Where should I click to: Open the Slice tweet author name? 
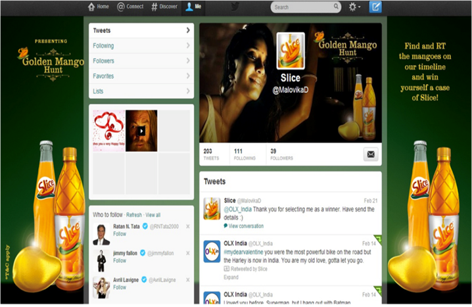click(x=229, y=201)
